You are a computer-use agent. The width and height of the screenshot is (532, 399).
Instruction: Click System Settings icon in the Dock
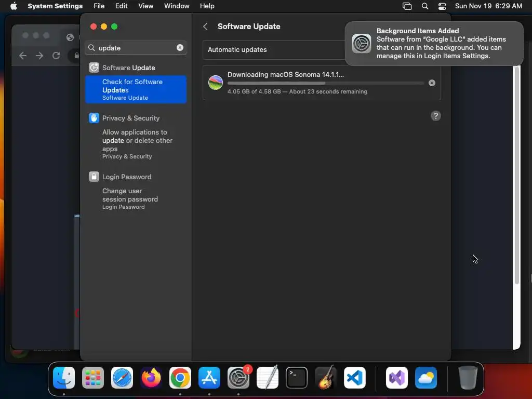[x=238, y=378]
